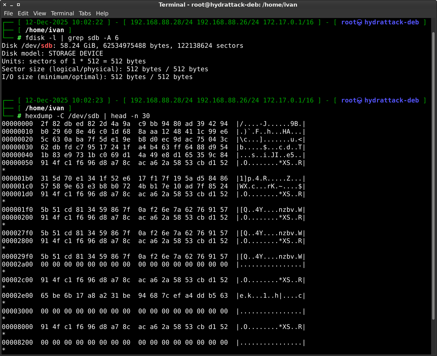Click the skull icon in the 10:02:22 prompt
The width and height of the screenshot is (437, 356).
coord(359,22)
